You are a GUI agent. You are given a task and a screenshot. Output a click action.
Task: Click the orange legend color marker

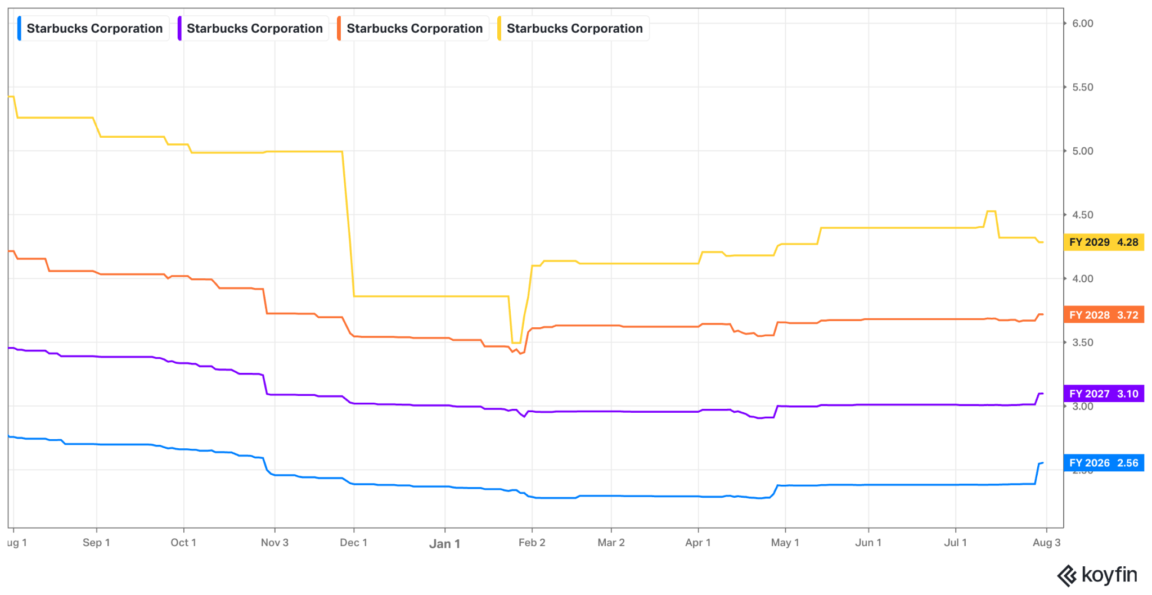(339, 29)
